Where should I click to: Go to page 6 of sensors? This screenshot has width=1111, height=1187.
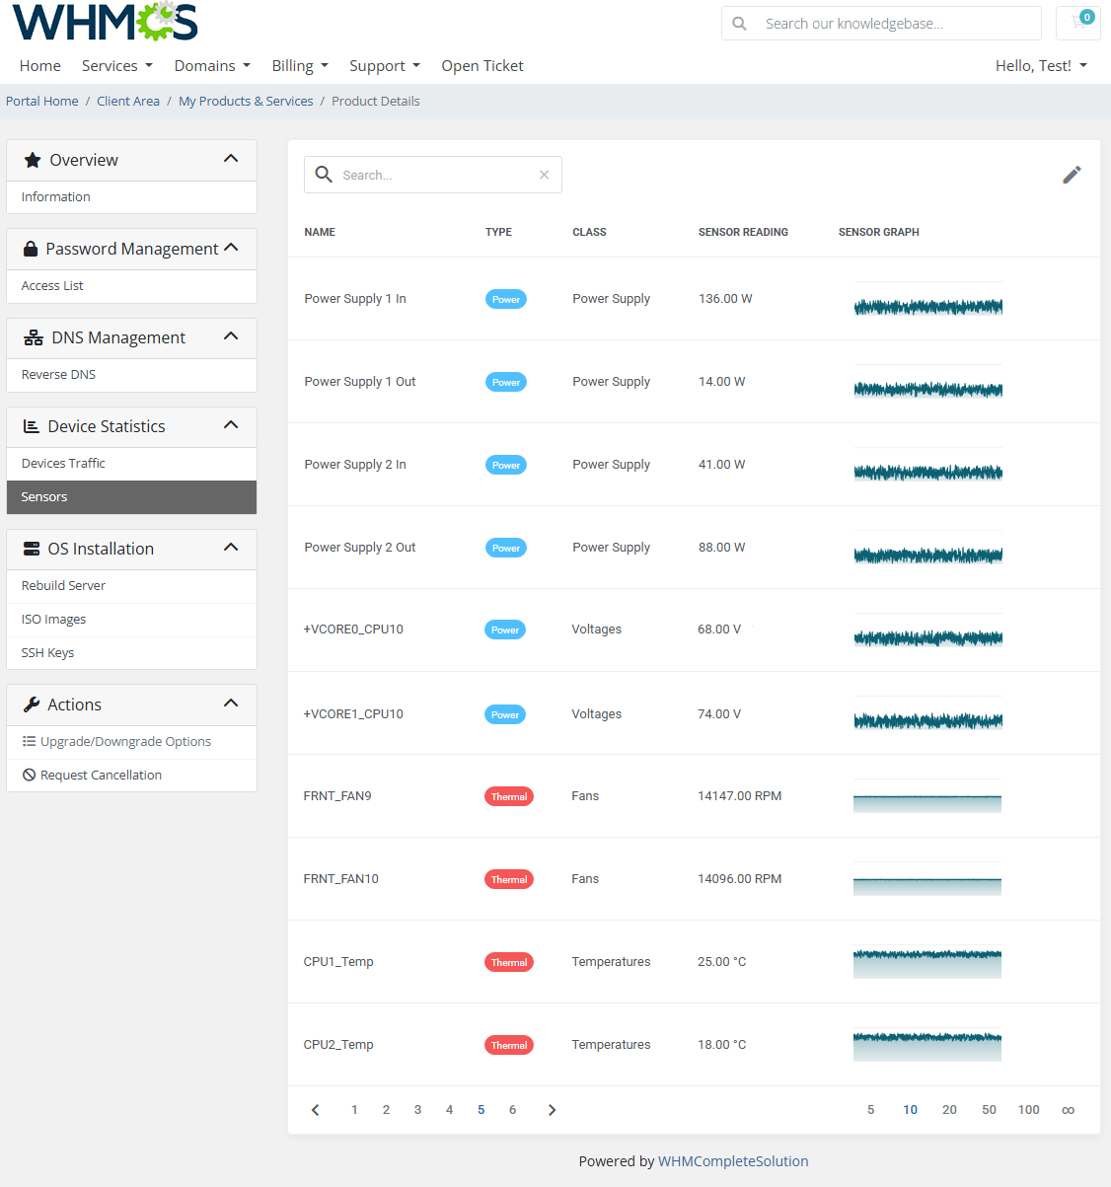(513, 1110)
